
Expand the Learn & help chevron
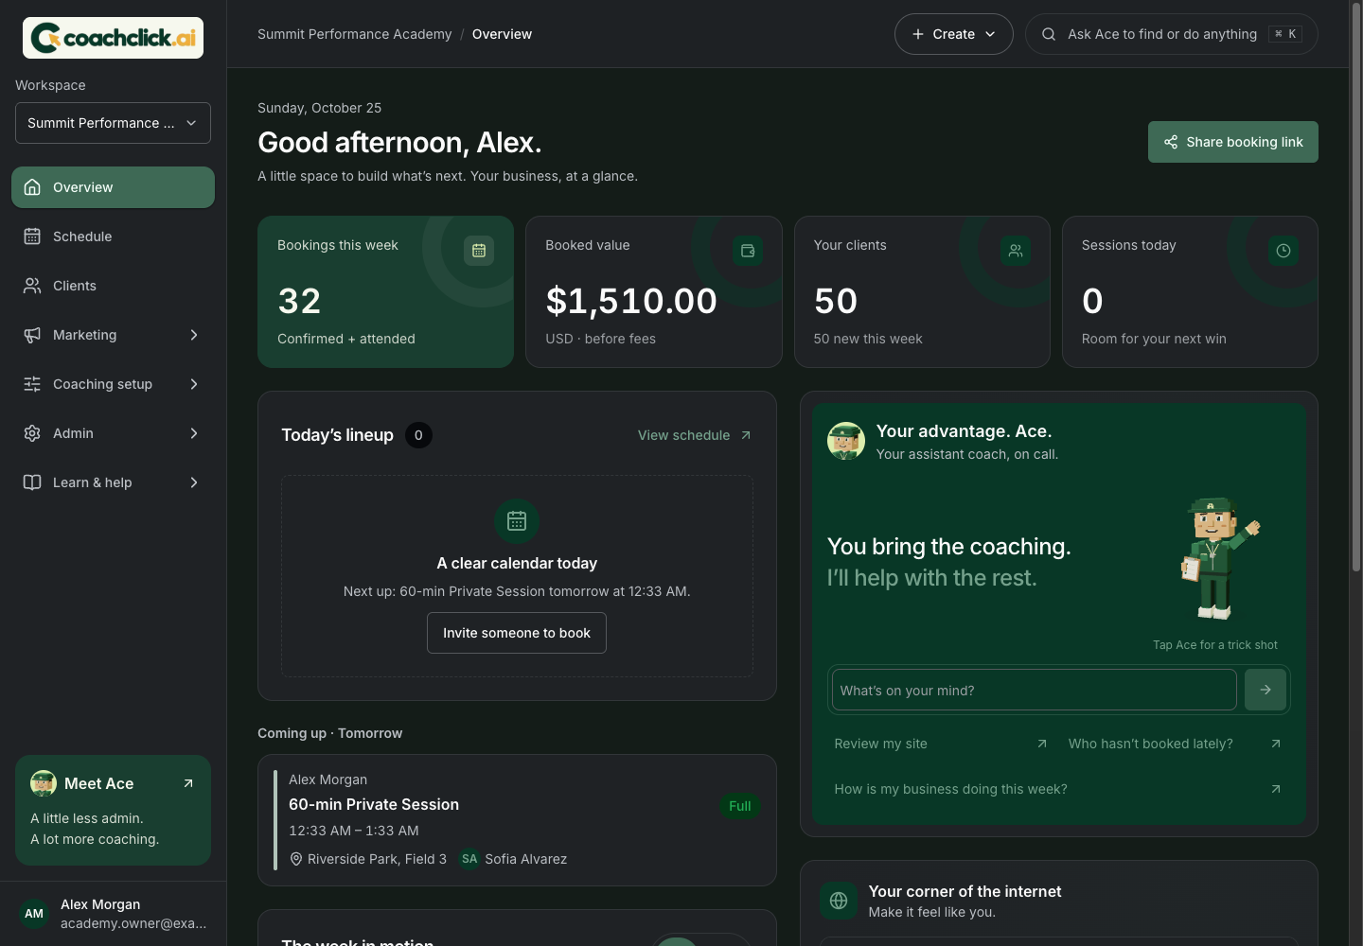(194, 482)
